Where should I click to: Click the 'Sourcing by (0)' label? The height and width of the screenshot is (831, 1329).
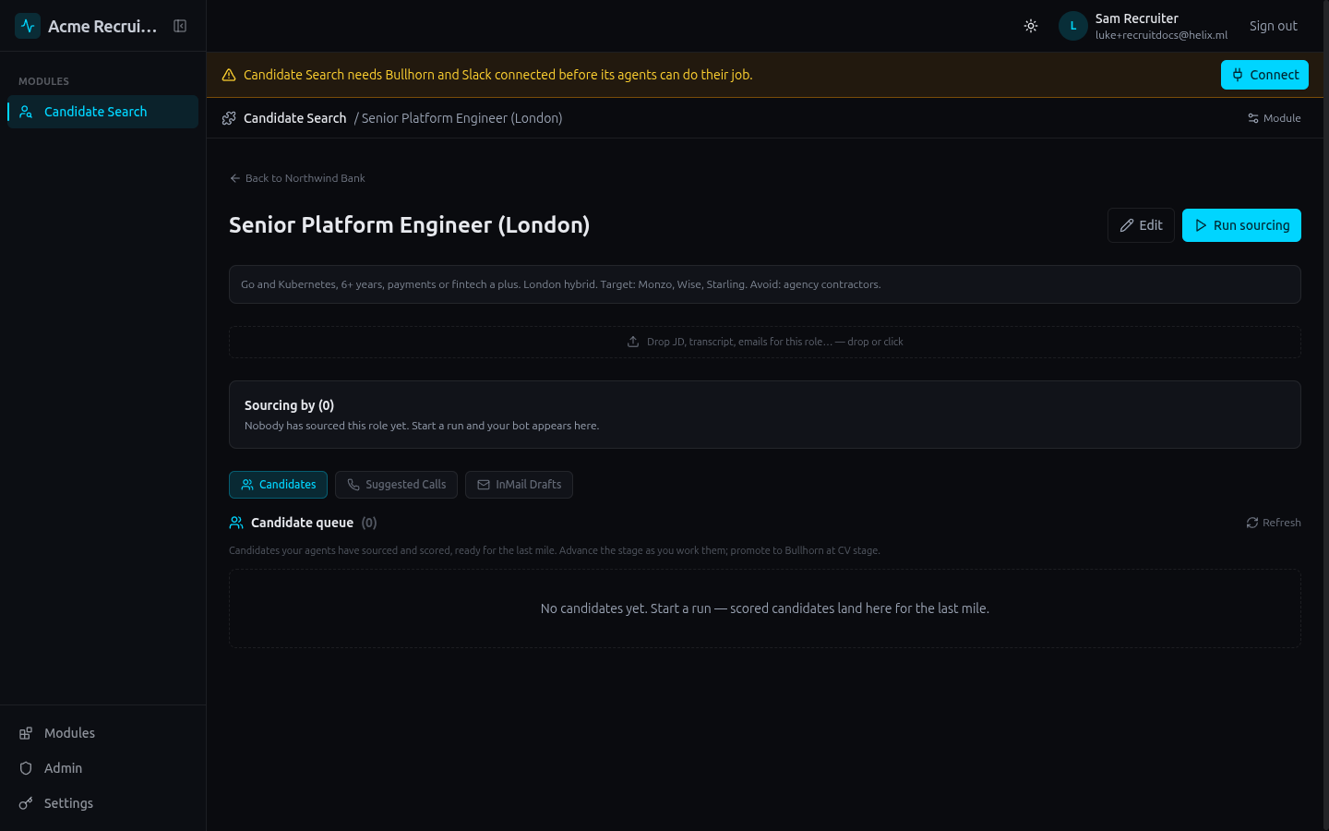pyautogui.click(x=289, y=405)
